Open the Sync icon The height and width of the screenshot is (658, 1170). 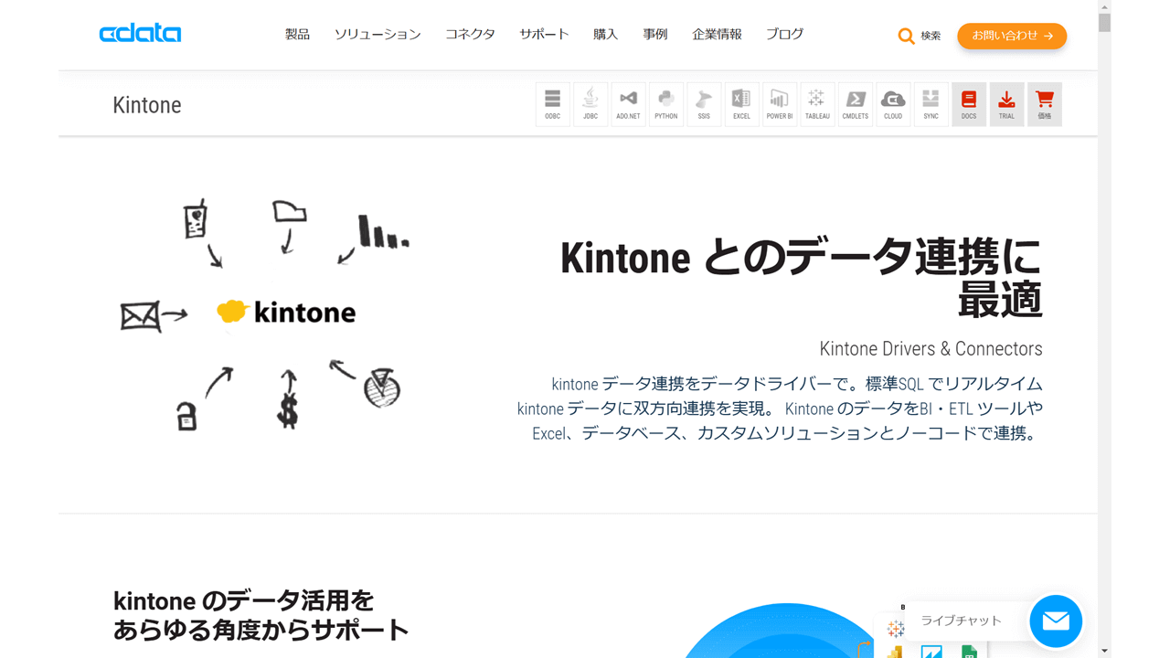click(931, 104)
